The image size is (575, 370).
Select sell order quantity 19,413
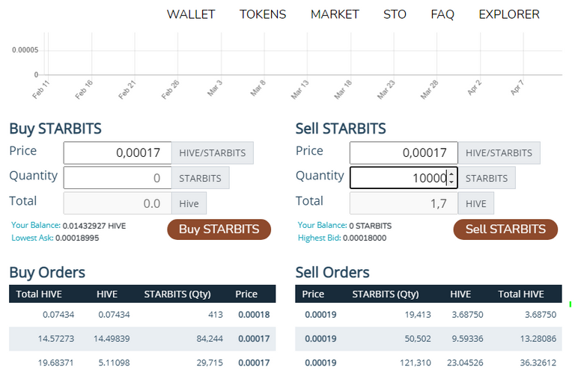tap(418, 315)
